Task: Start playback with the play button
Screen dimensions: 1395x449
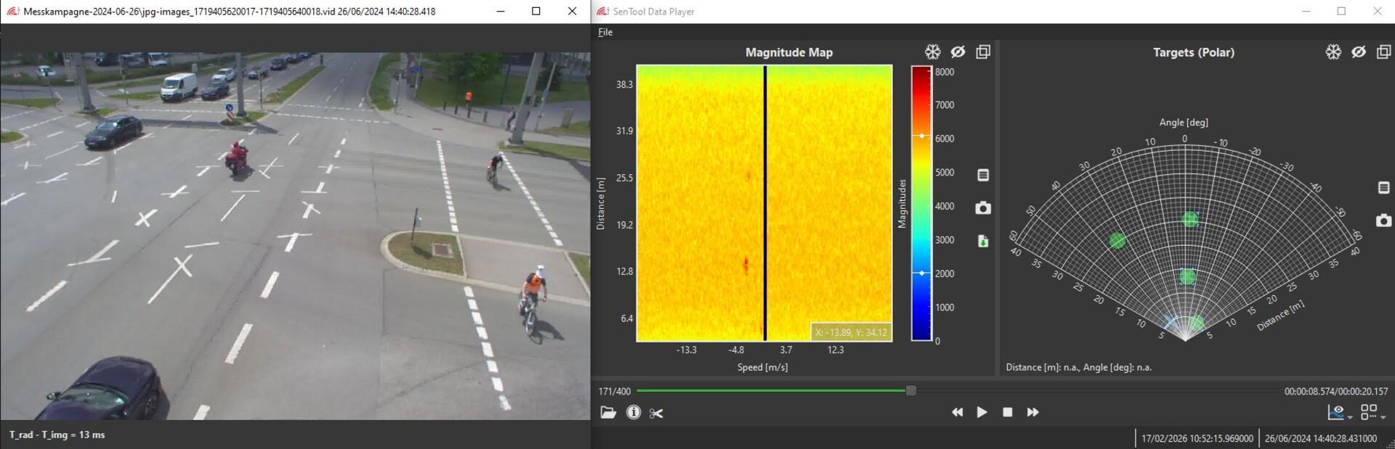Action: coord(982,412)
